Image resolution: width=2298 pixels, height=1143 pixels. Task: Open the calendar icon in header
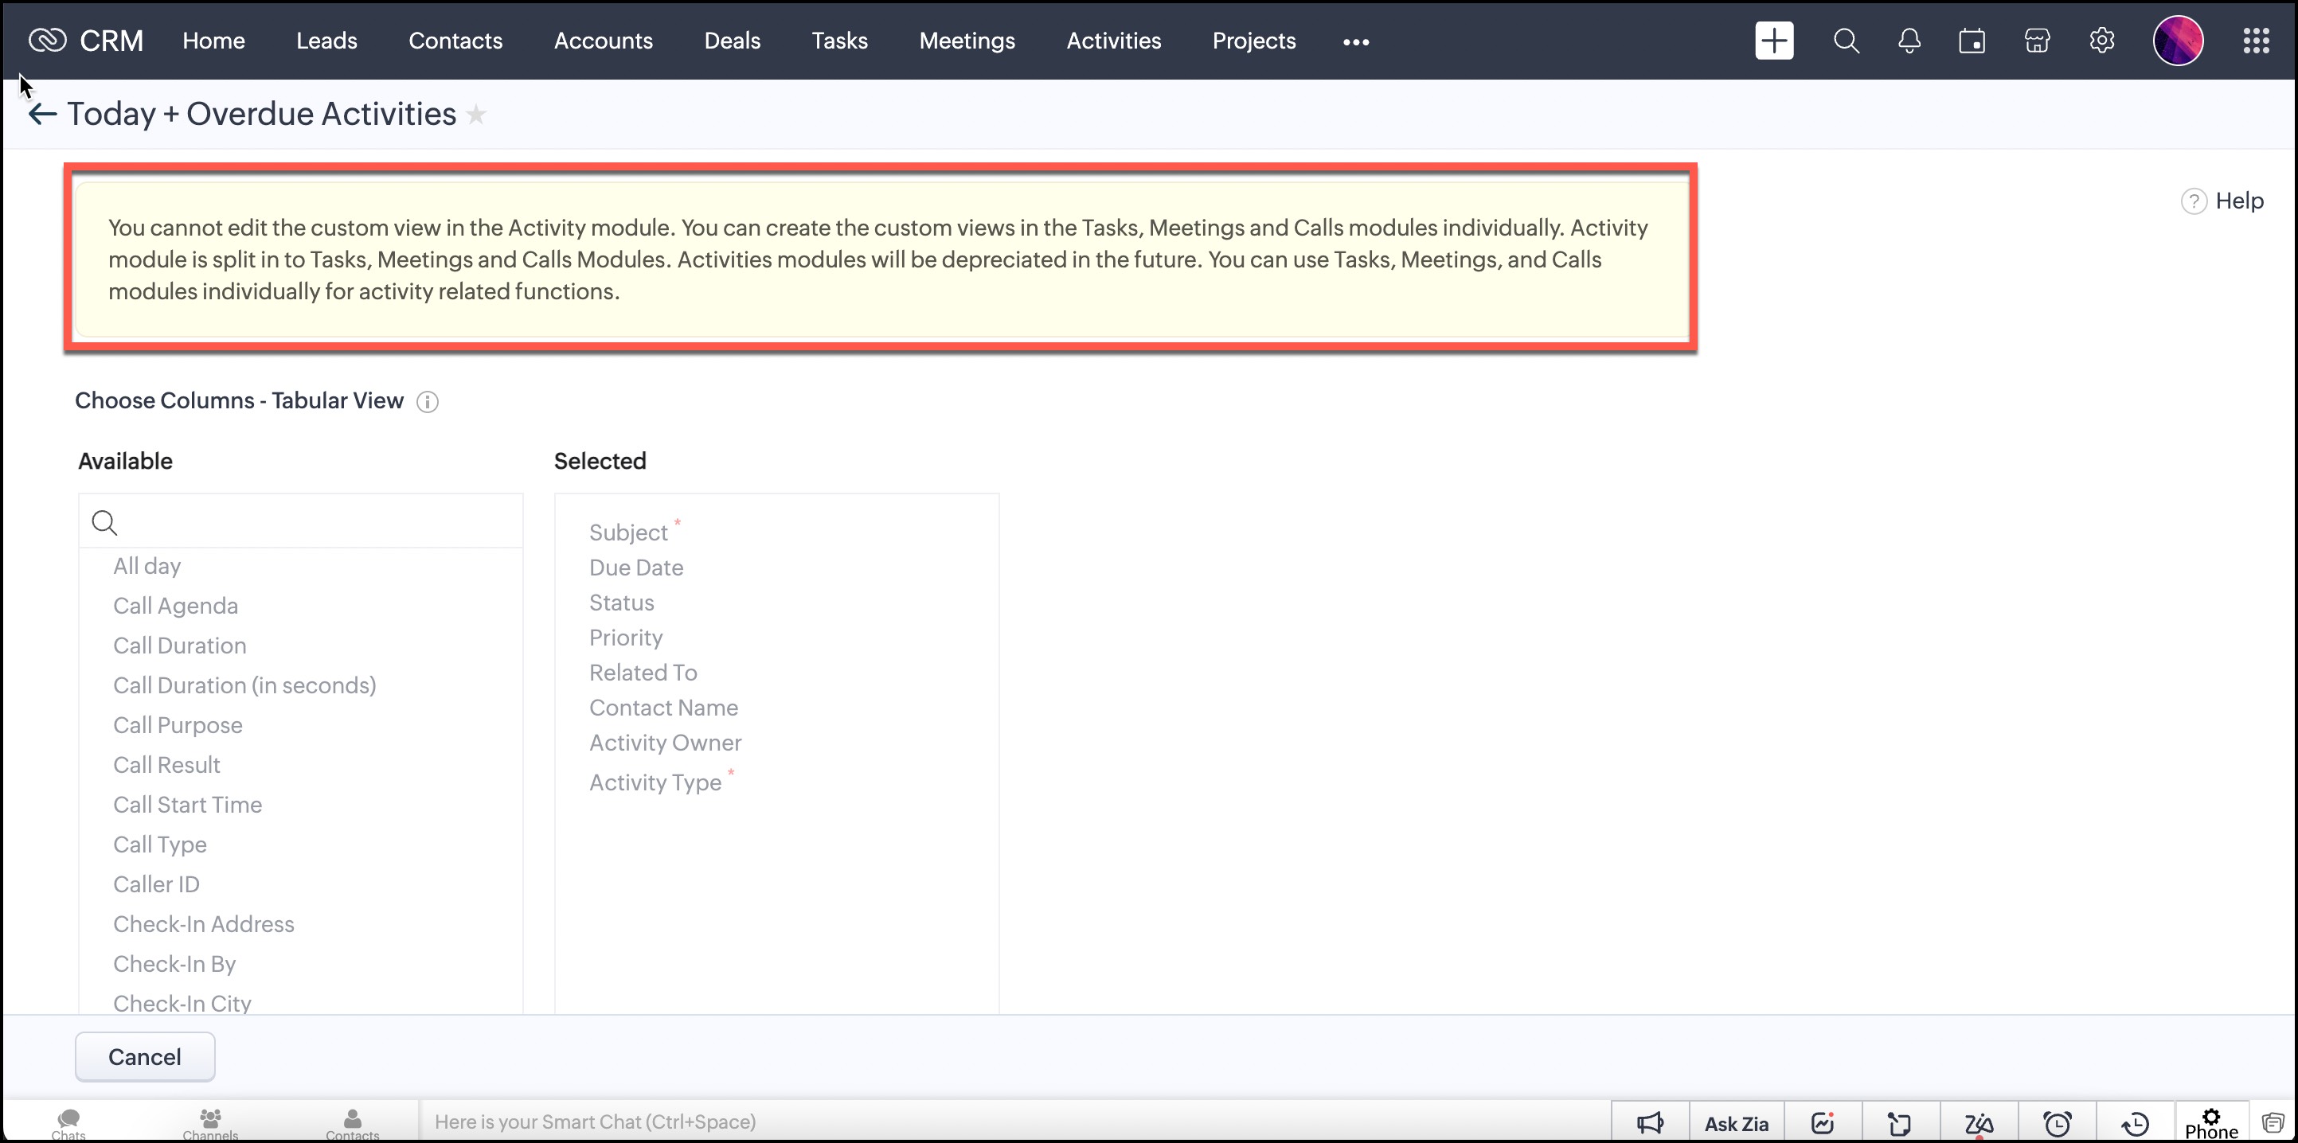[x=1972, y=41]
